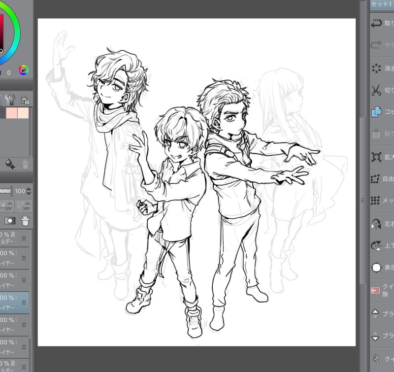Click the greyed-out Paste clipboard icon

[376, 134]
